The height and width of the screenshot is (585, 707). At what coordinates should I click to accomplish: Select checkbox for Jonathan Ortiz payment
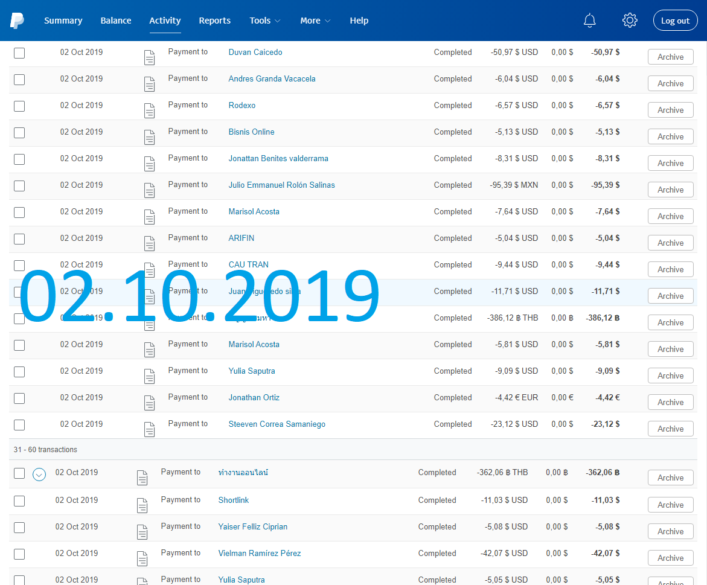(19, 398)
